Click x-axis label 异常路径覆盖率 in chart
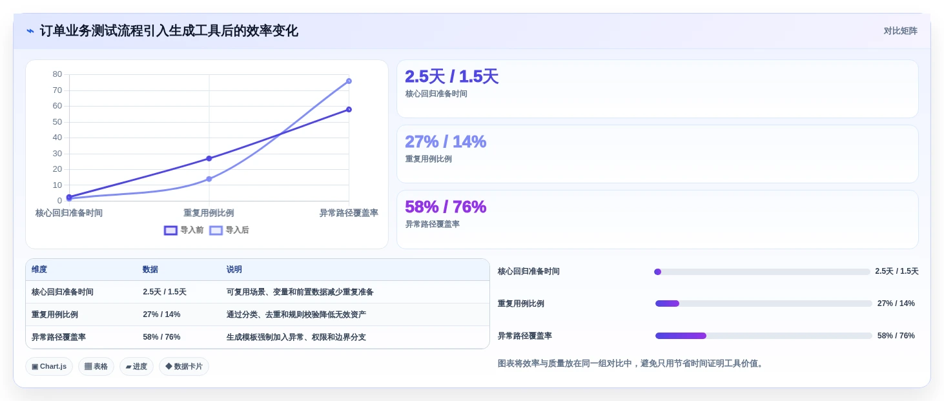 point(349,213)
